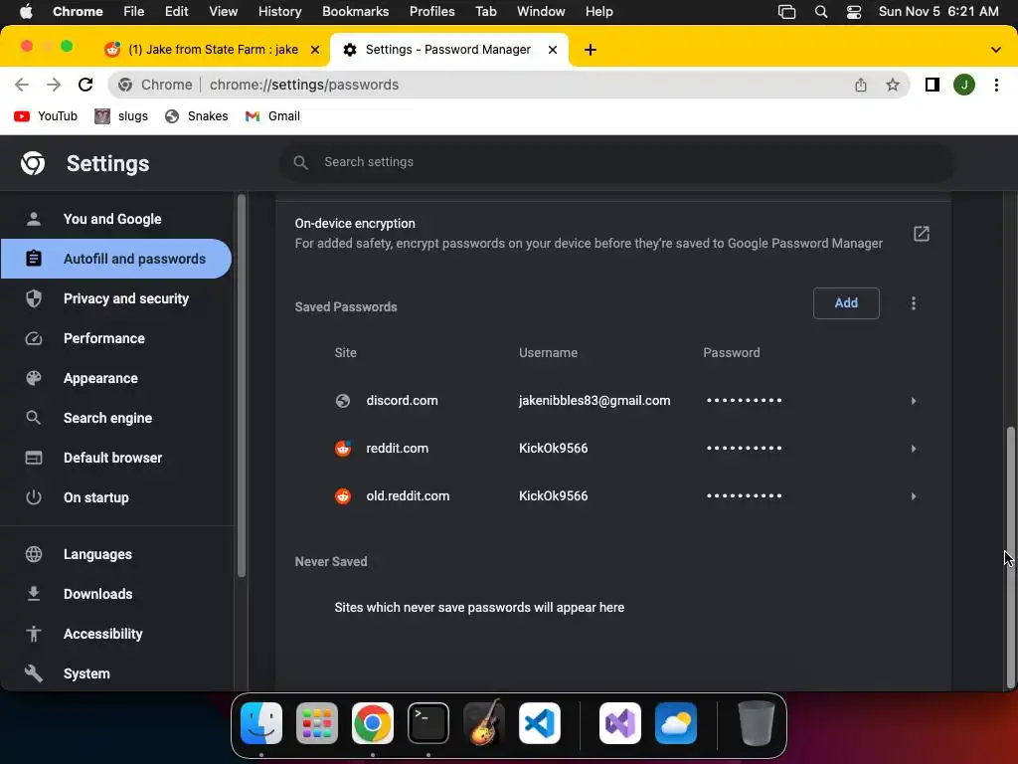Open Gmail bookmark
Image resolution: width=1018 pixels, height=764 pixels.
pyautogui.click(x=272, y=116)
